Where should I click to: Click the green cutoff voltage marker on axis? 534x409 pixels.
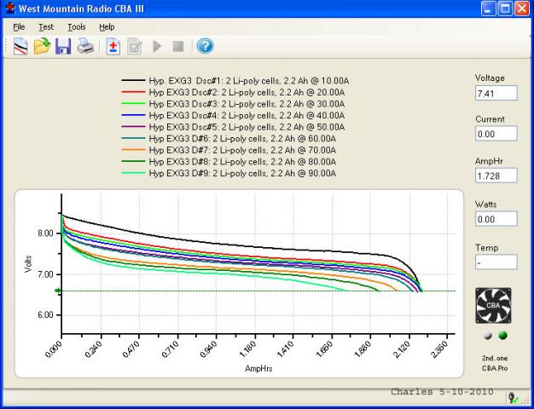point(59,291)
